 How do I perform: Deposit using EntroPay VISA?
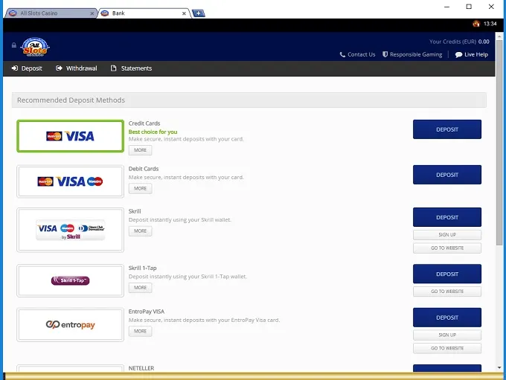pyautogui.click(x=447, y=318)
